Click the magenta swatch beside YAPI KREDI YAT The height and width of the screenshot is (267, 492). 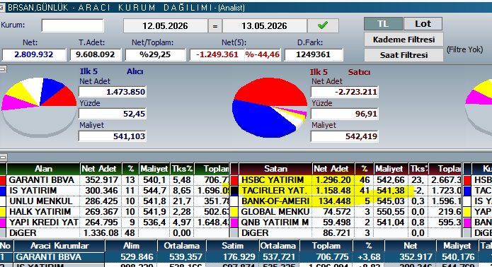pyautogui.click(x=3, y=222)
